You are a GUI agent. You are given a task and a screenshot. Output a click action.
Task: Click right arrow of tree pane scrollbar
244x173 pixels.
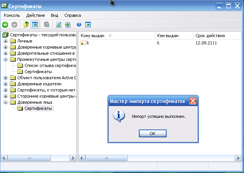pos(73,158)
